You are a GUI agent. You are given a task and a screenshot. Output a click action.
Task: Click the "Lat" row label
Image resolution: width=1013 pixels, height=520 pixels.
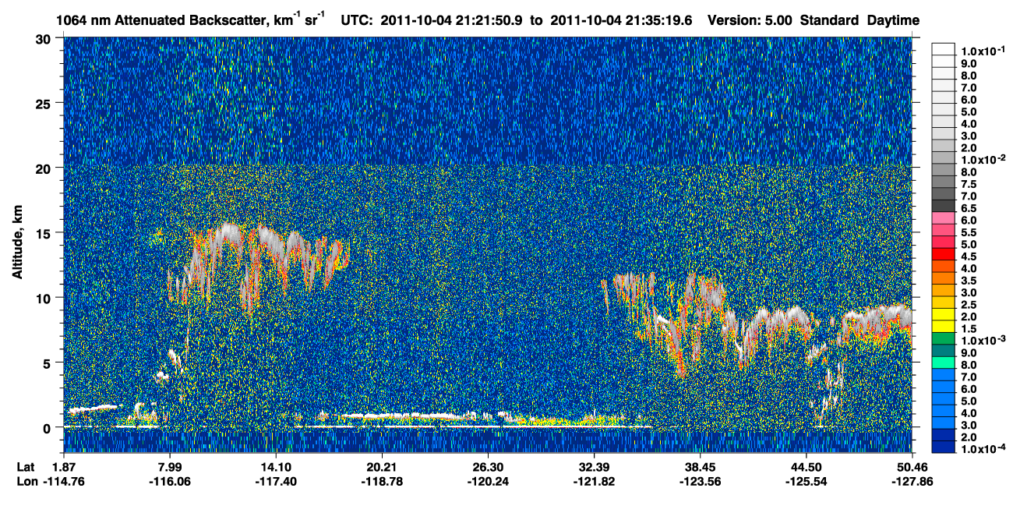25,466
